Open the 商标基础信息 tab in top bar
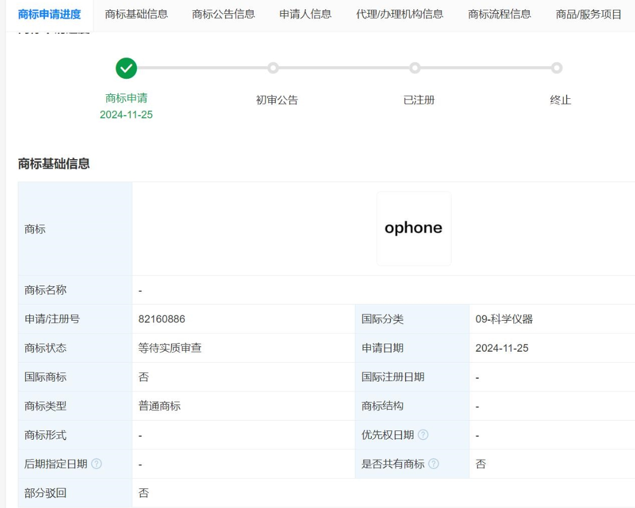 [136, 14]
